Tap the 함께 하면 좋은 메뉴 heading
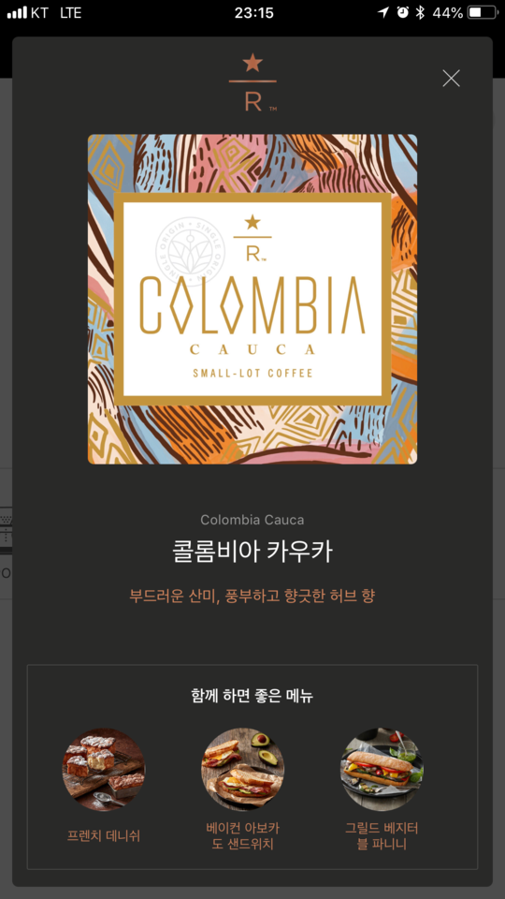Viewport: 505px width, 899px height. pos(252,696)
